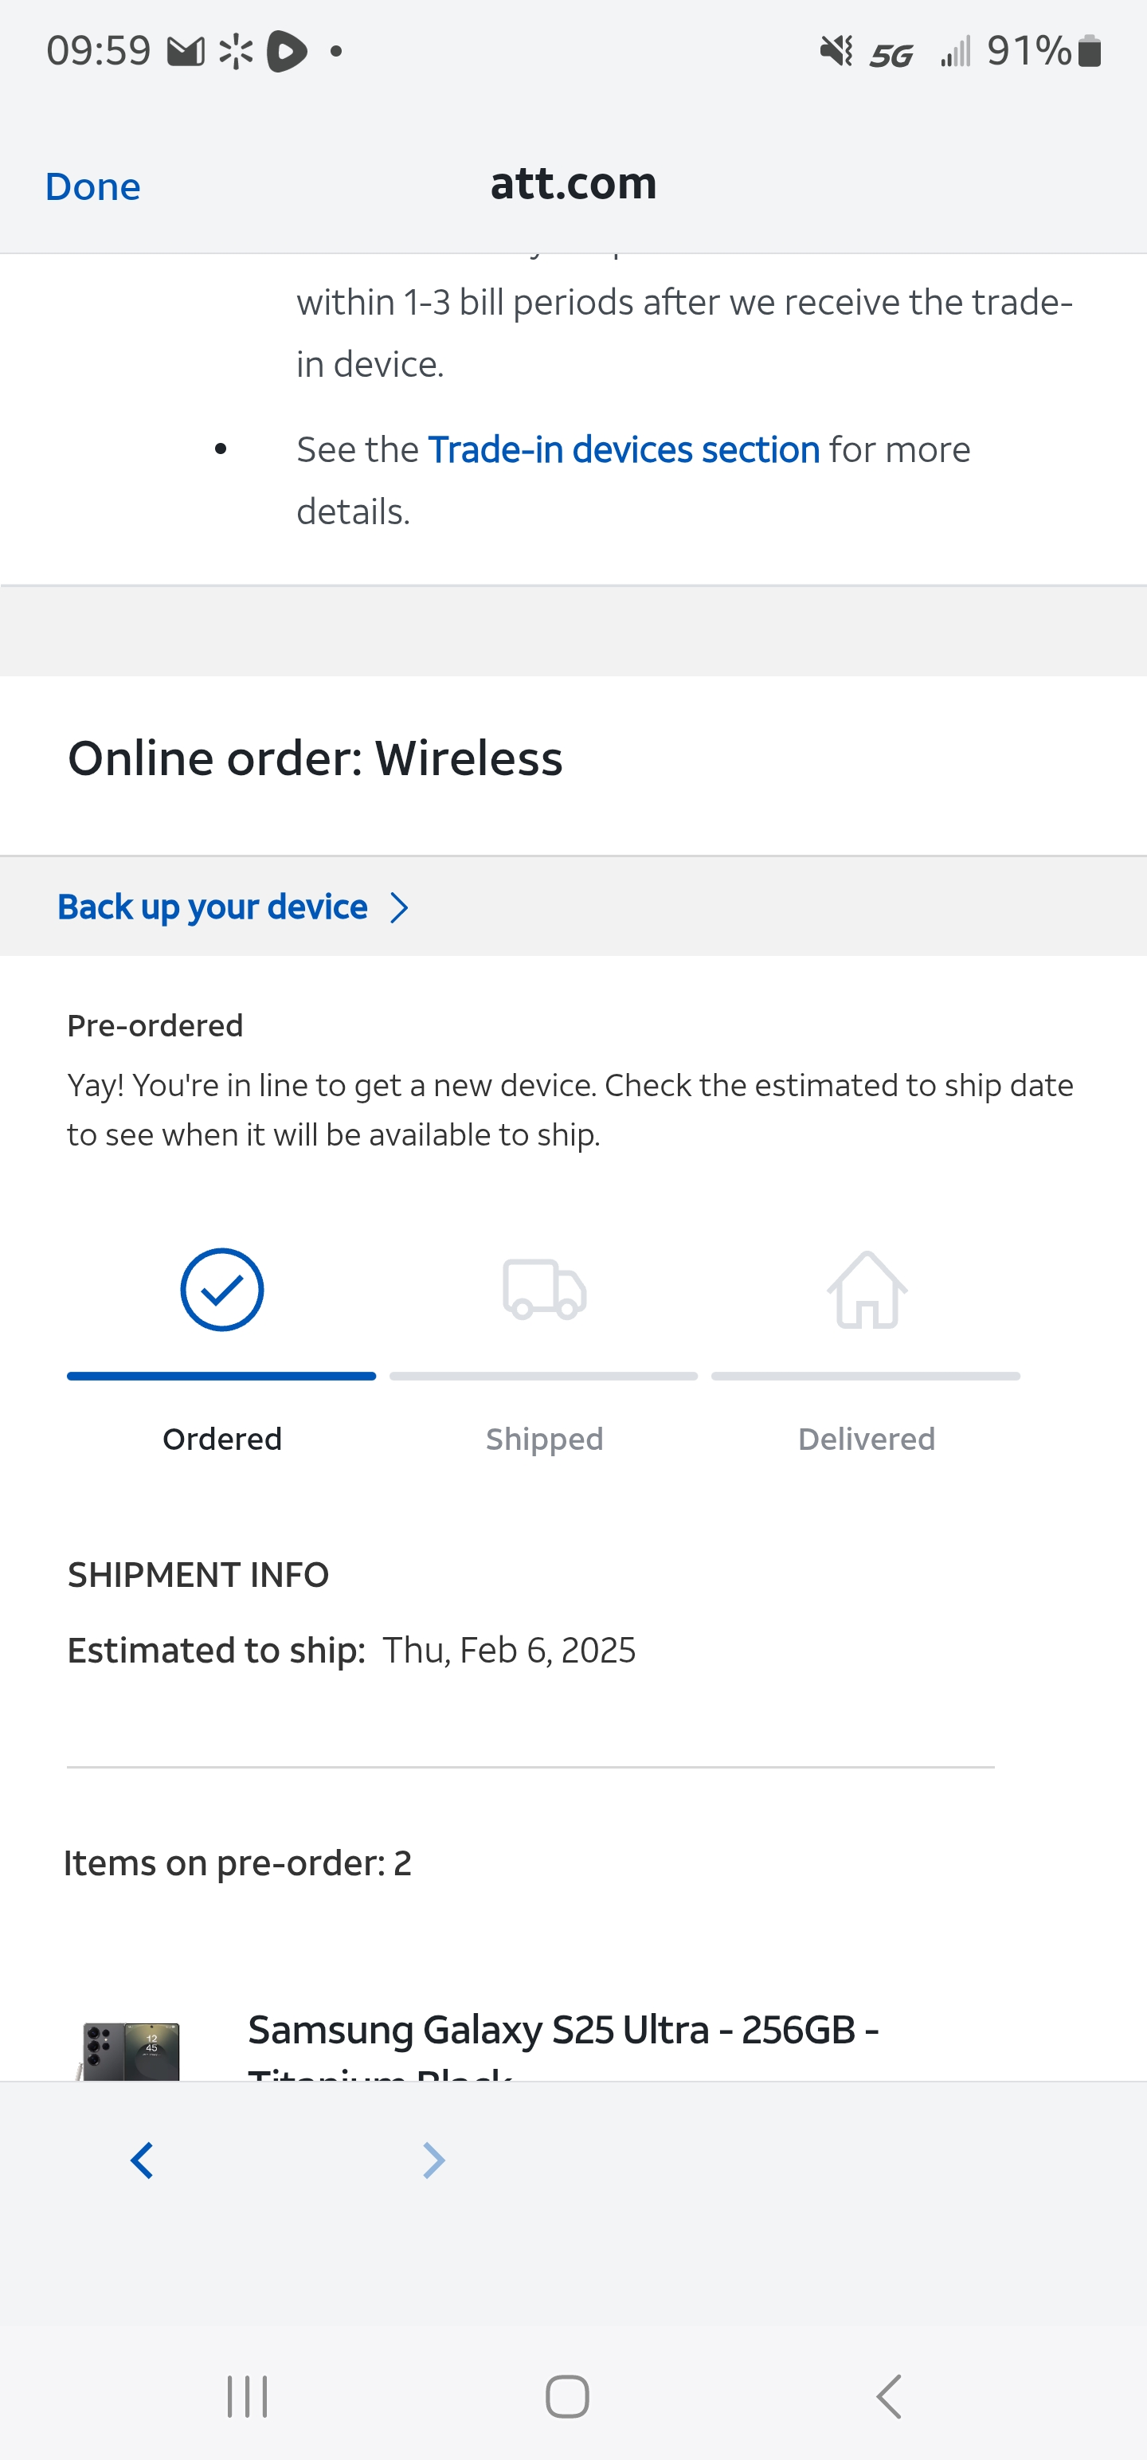Tap the battery indicator in status bar

pos(1089,51)
